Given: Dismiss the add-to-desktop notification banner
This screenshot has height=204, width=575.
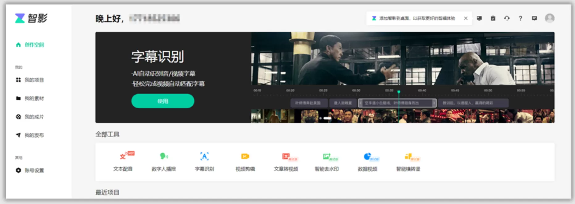Looking at the screenshot, I should [466, 18].
